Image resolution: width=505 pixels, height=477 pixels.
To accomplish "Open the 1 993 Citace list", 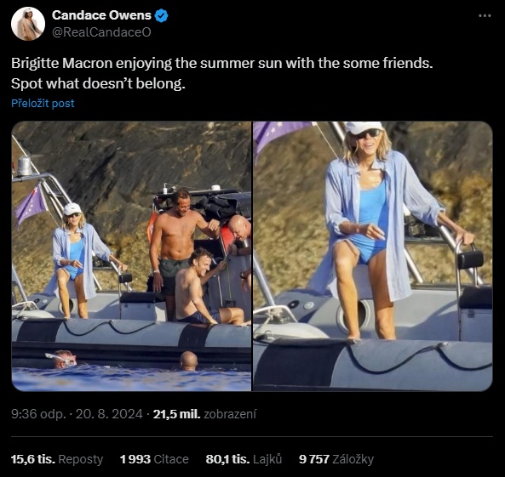I will 154,459.
